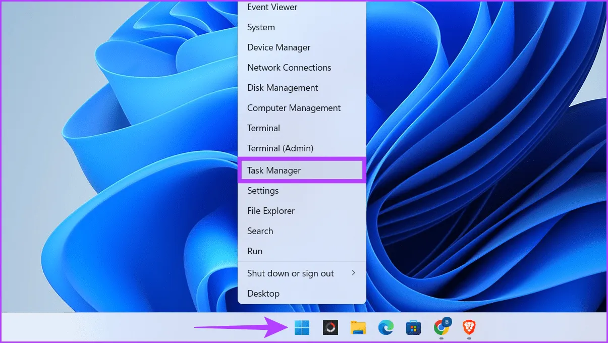Open the dark circular-ring app on taskbar

330,328
